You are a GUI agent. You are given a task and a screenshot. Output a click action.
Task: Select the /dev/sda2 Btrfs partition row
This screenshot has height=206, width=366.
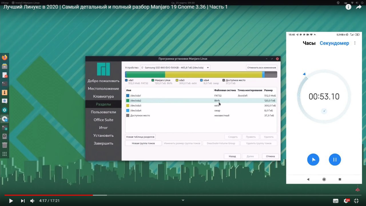[201, 101]
